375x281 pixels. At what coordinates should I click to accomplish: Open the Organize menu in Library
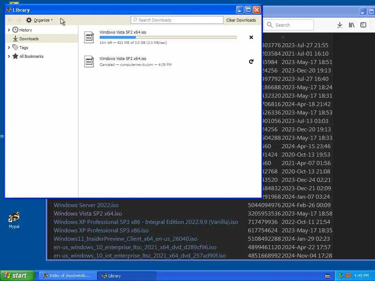(x=40, y=20)
